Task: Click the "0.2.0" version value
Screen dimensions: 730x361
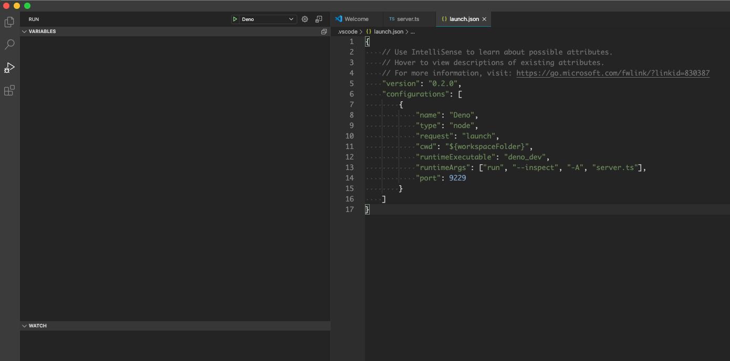Action: tap(443, 83)
